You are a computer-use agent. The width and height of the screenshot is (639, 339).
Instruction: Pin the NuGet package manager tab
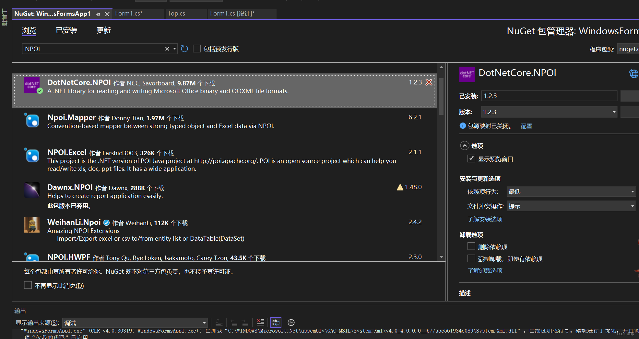[98, 14]
